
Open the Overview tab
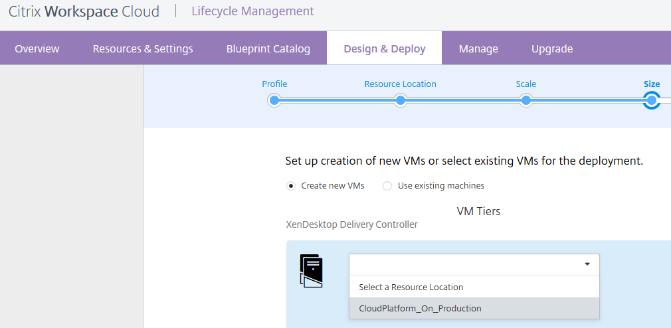(37, 48)
